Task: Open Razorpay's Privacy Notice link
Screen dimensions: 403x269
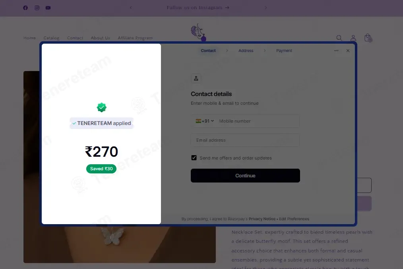Action: click(262, 219)
